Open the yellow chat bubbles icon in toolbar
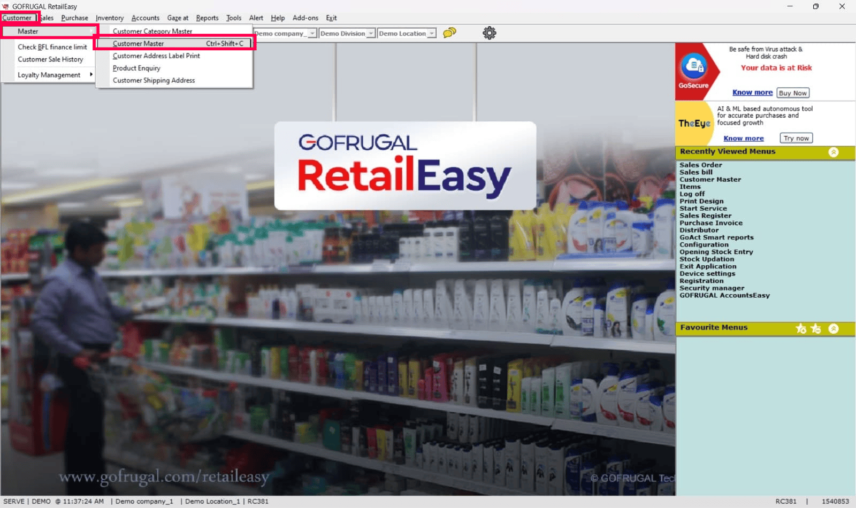 pyautogui.click(x=449, y=33)
